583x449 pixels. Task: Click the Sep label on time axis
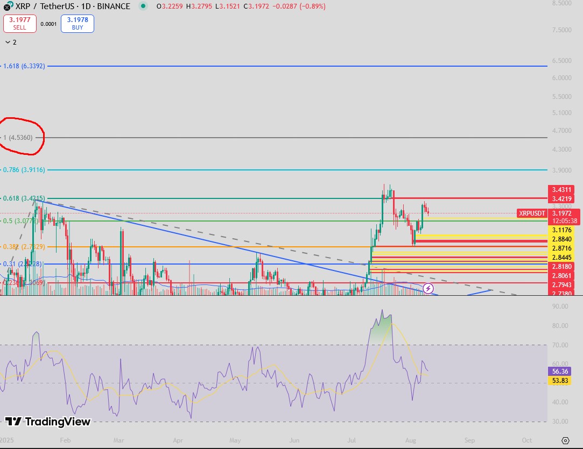[x=469, y=440]
